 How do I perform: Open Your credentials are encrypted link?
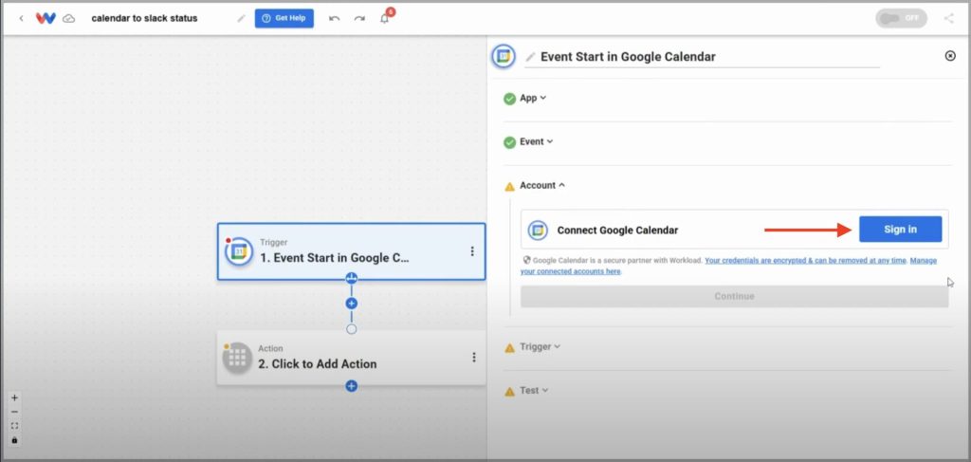click(x=806, y=261)
